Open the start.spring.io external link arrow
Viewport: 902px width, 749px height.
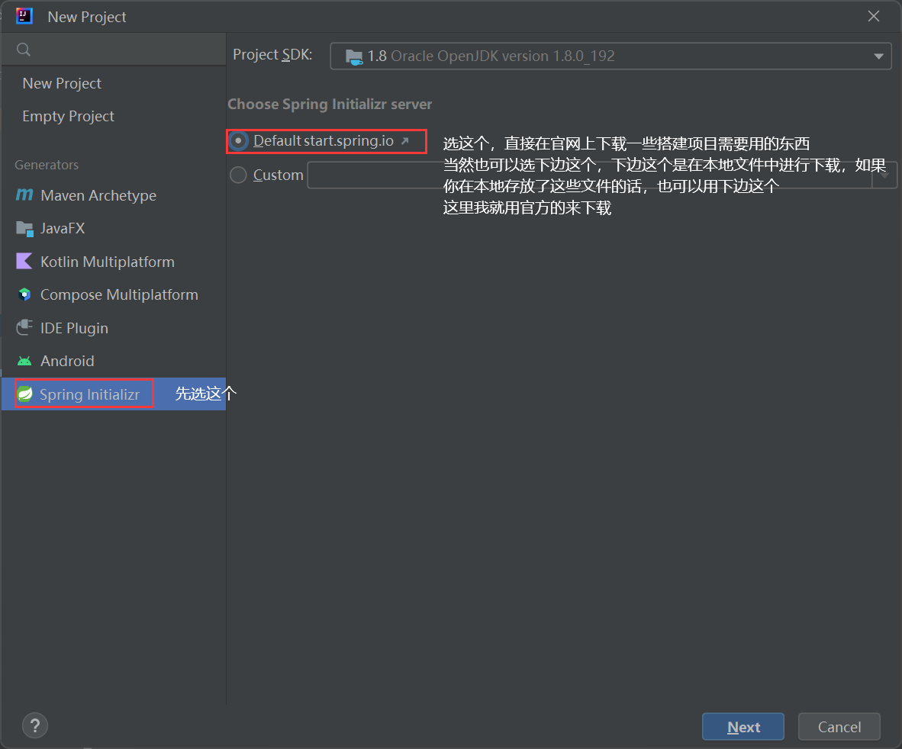pyautogui.click(x=405, y=141)
